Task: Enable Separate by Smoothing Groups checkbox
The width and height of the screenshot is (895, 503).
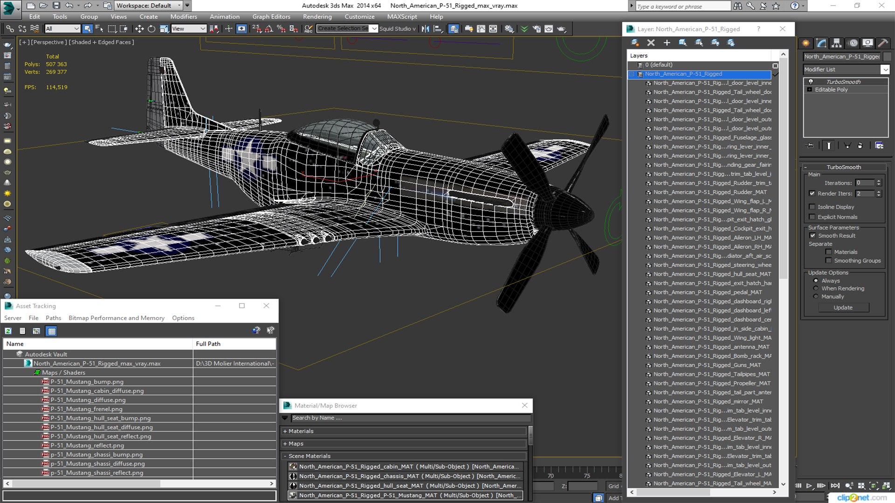Action: point(828,261)
